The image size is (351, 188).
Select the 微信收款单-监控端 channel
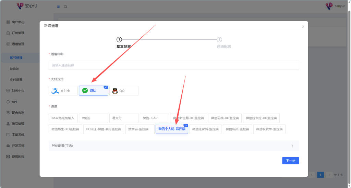click(x=269, y=129)
